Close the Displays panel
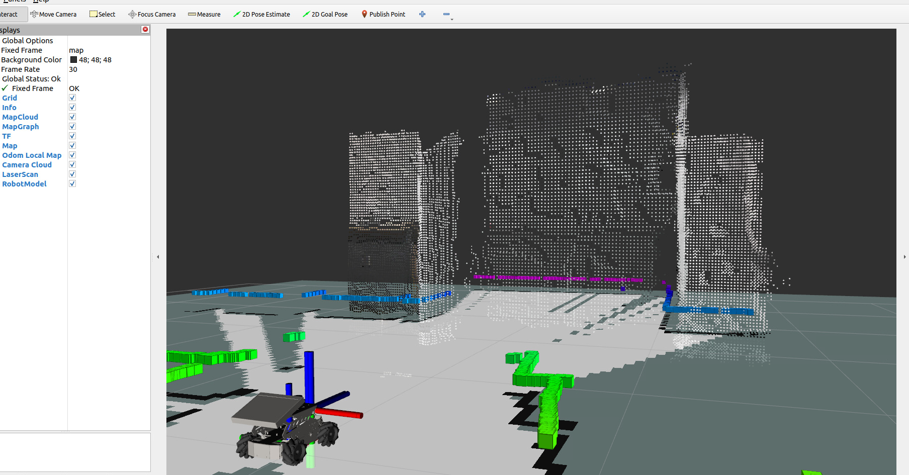The height and width of the screenshot is (475, 909). pyautogui.click(x=145, y=29)
